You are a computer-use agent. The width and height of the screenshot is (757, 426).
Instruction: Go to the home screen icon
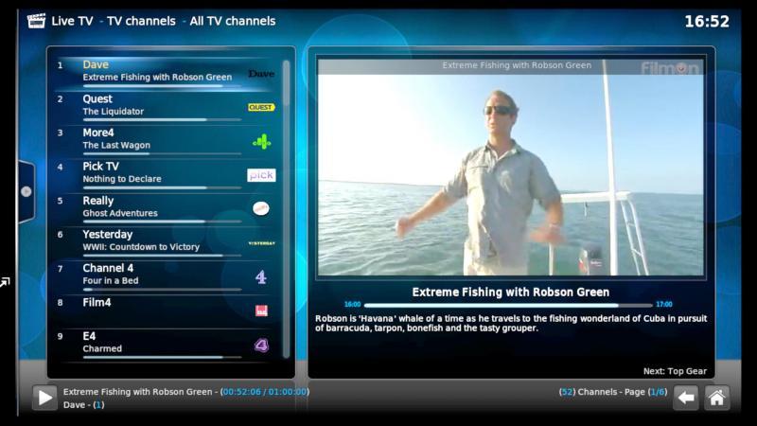point(717,398)
